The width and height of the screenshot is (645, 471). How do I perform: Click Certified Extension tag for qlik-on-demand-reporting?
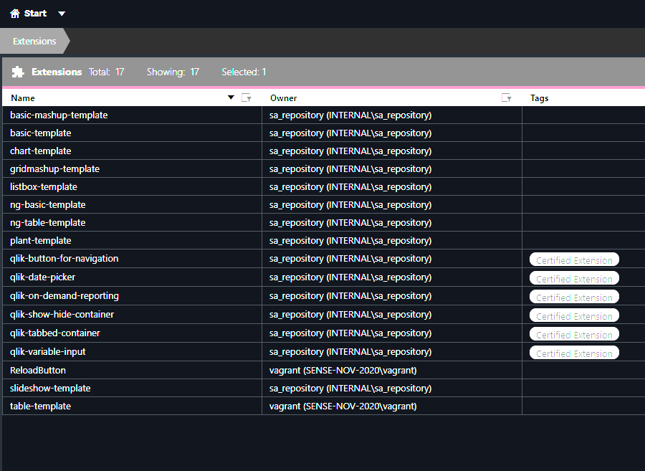574,297
